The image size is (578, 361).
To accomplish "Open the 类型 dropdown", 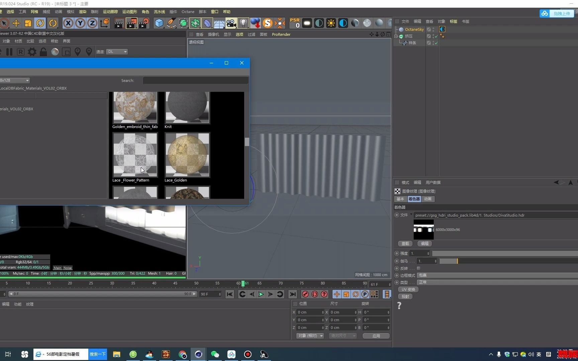I will pos(498,282).
